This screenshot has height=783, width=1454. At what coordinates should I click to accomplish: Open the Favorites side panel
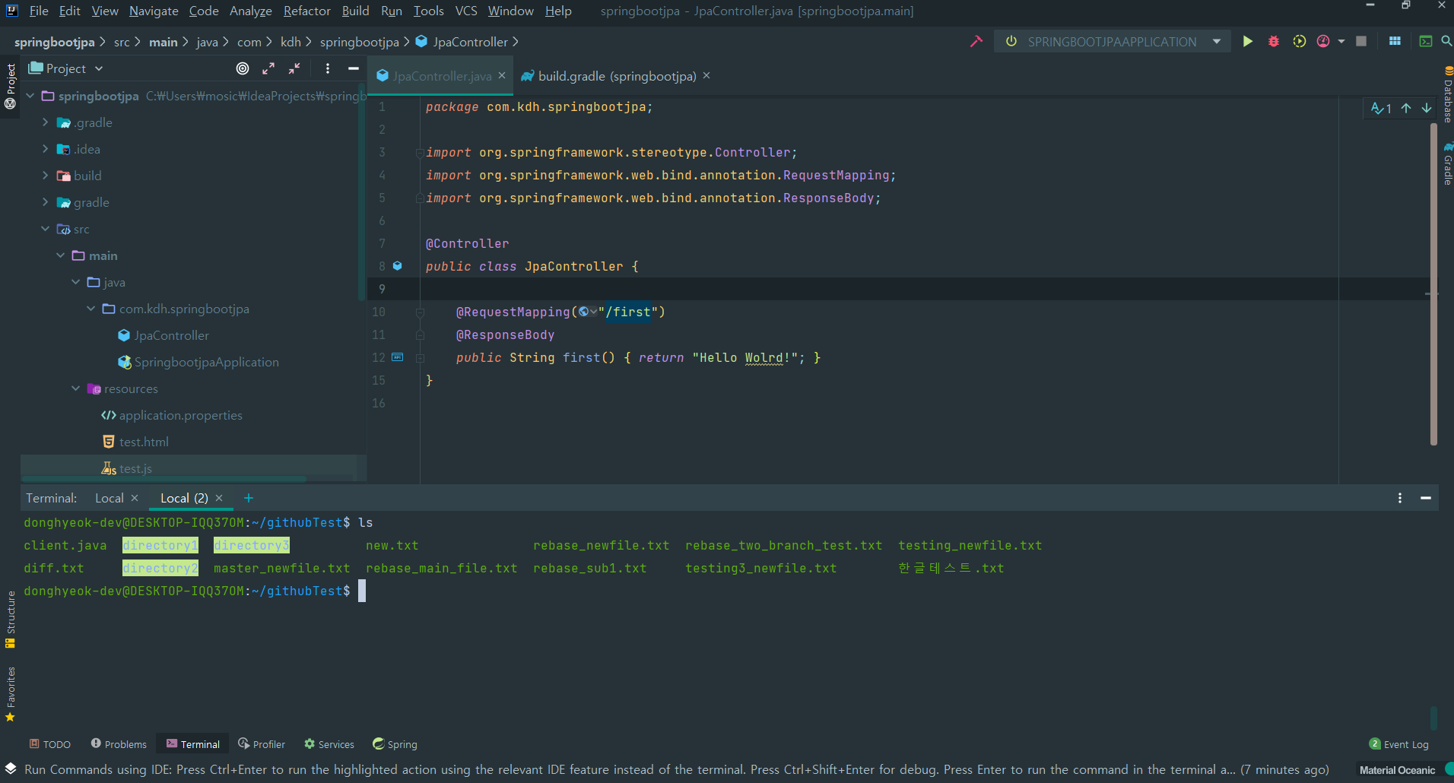click(x=11, y=694)
